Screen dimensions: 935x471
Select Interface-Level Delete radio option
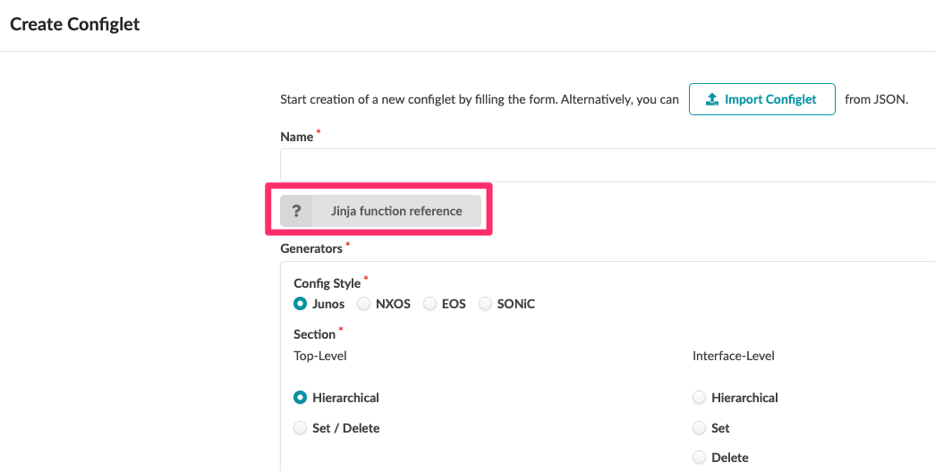pos(700,458)
